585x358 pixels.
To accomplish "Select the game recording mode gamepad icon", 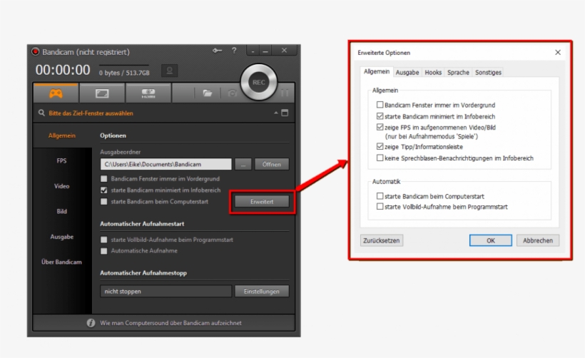I will pos(56,93).
